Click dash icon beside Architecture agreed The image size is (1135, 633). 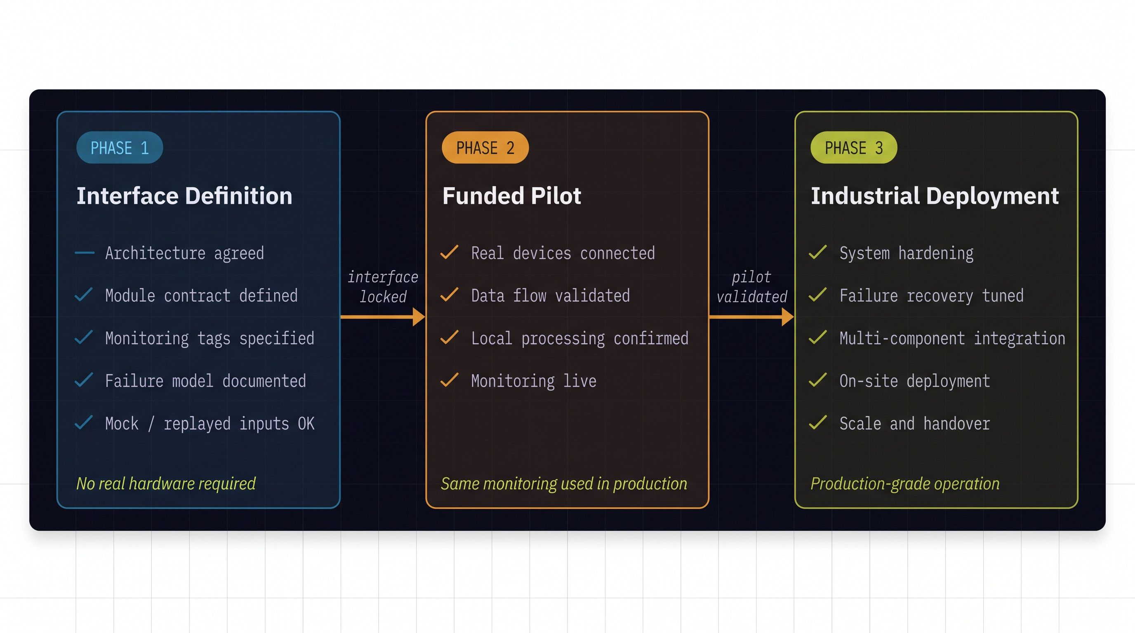click(x=85, y=253)
